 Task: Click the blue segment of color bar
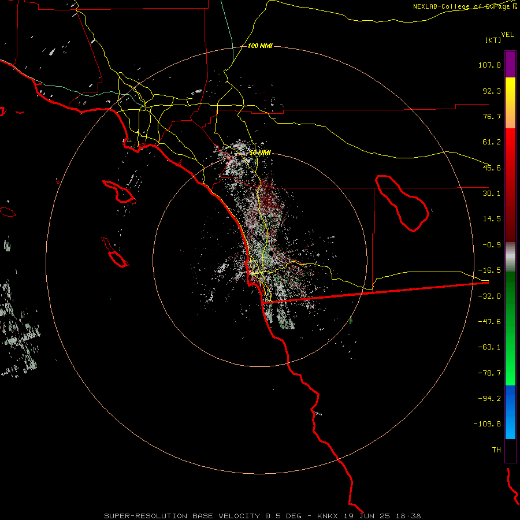click(x=510, y=412)
